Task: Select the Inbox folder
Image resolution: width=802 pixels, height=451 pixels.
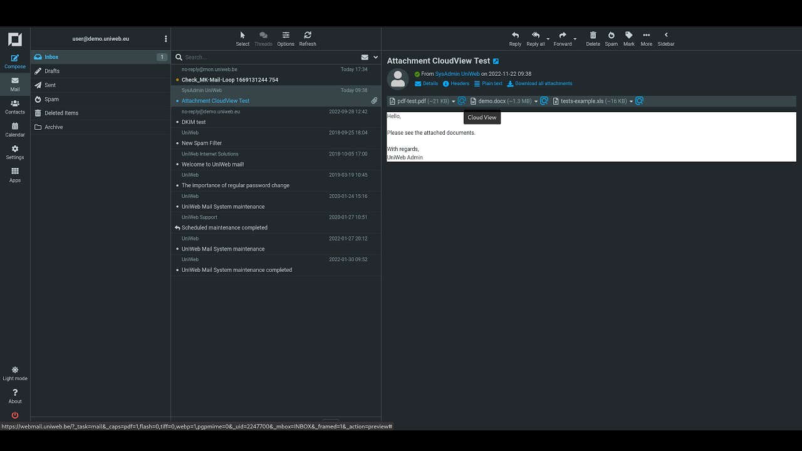Action: point(100,57)
